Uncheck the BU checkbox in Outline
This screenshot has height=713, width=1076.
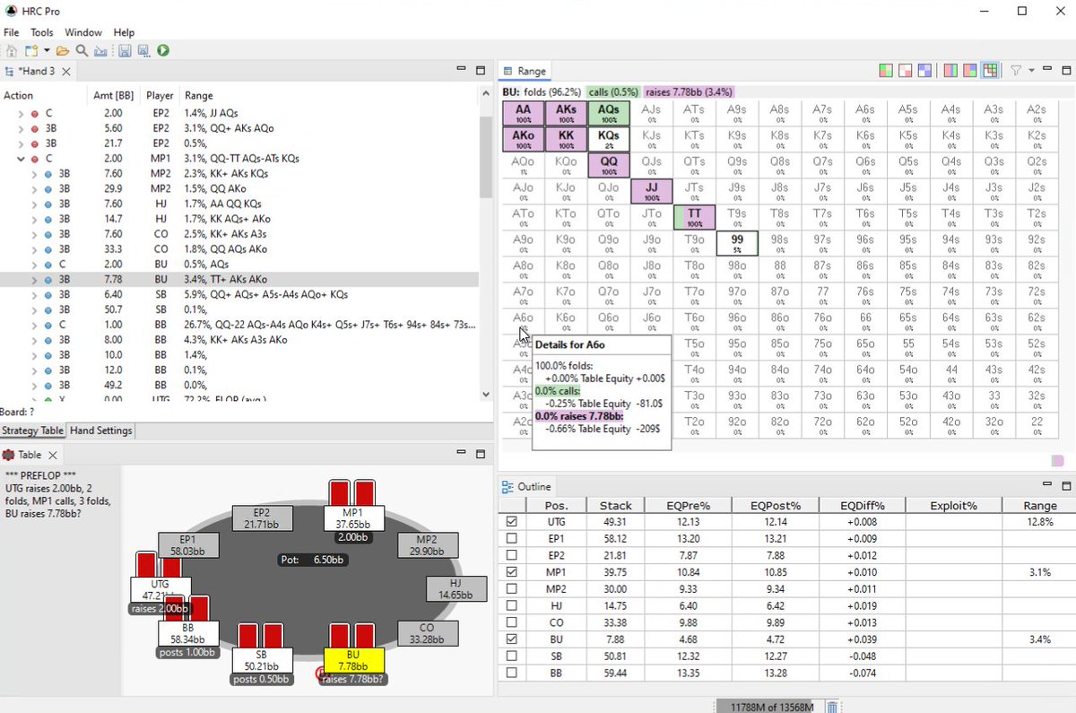(512, 639)
